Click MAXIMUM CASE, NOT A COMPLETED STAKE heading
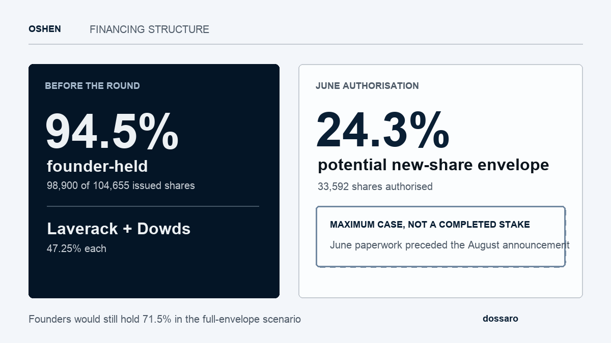Image resolution: width=611 pixels, height=343 pixels. (430, 225)
